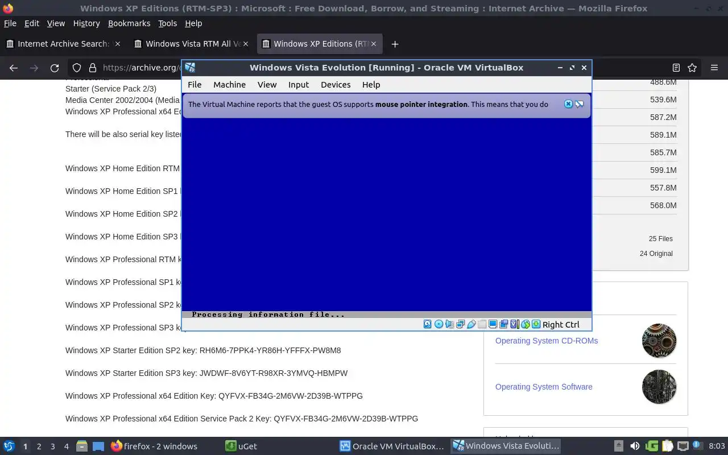Click the display indicator in VirtualBox status bar
Screen dimensions: 728x455
click(493, 324)
